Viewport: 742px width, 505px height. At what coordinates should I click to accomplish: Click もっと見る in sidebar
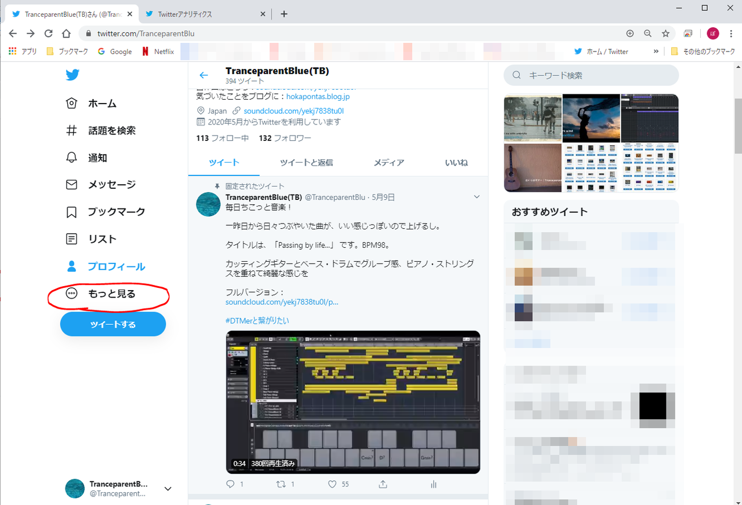point(101,294)
